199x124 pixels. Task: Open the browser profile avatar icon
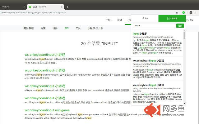point(191,12)
